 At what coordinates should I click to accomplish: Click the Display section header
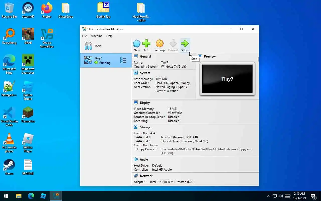[145, 103]
